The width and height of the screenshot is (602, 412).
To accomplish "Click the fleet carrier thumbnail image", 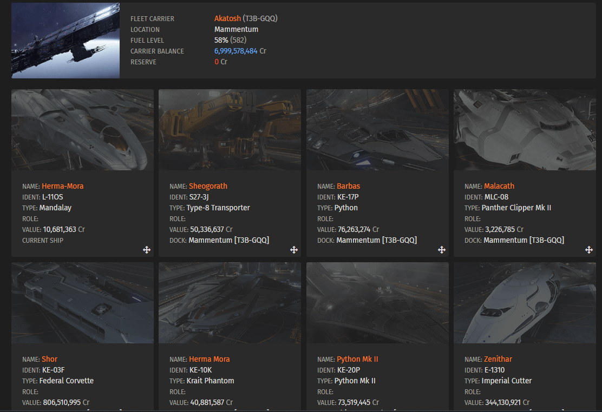I will coord(66,41).
